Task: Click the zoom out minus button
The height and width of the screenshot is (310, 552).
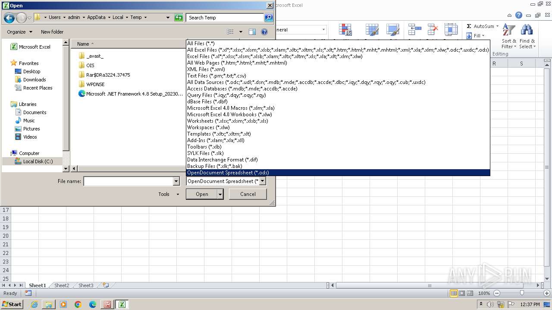Action: pos(496,293)
